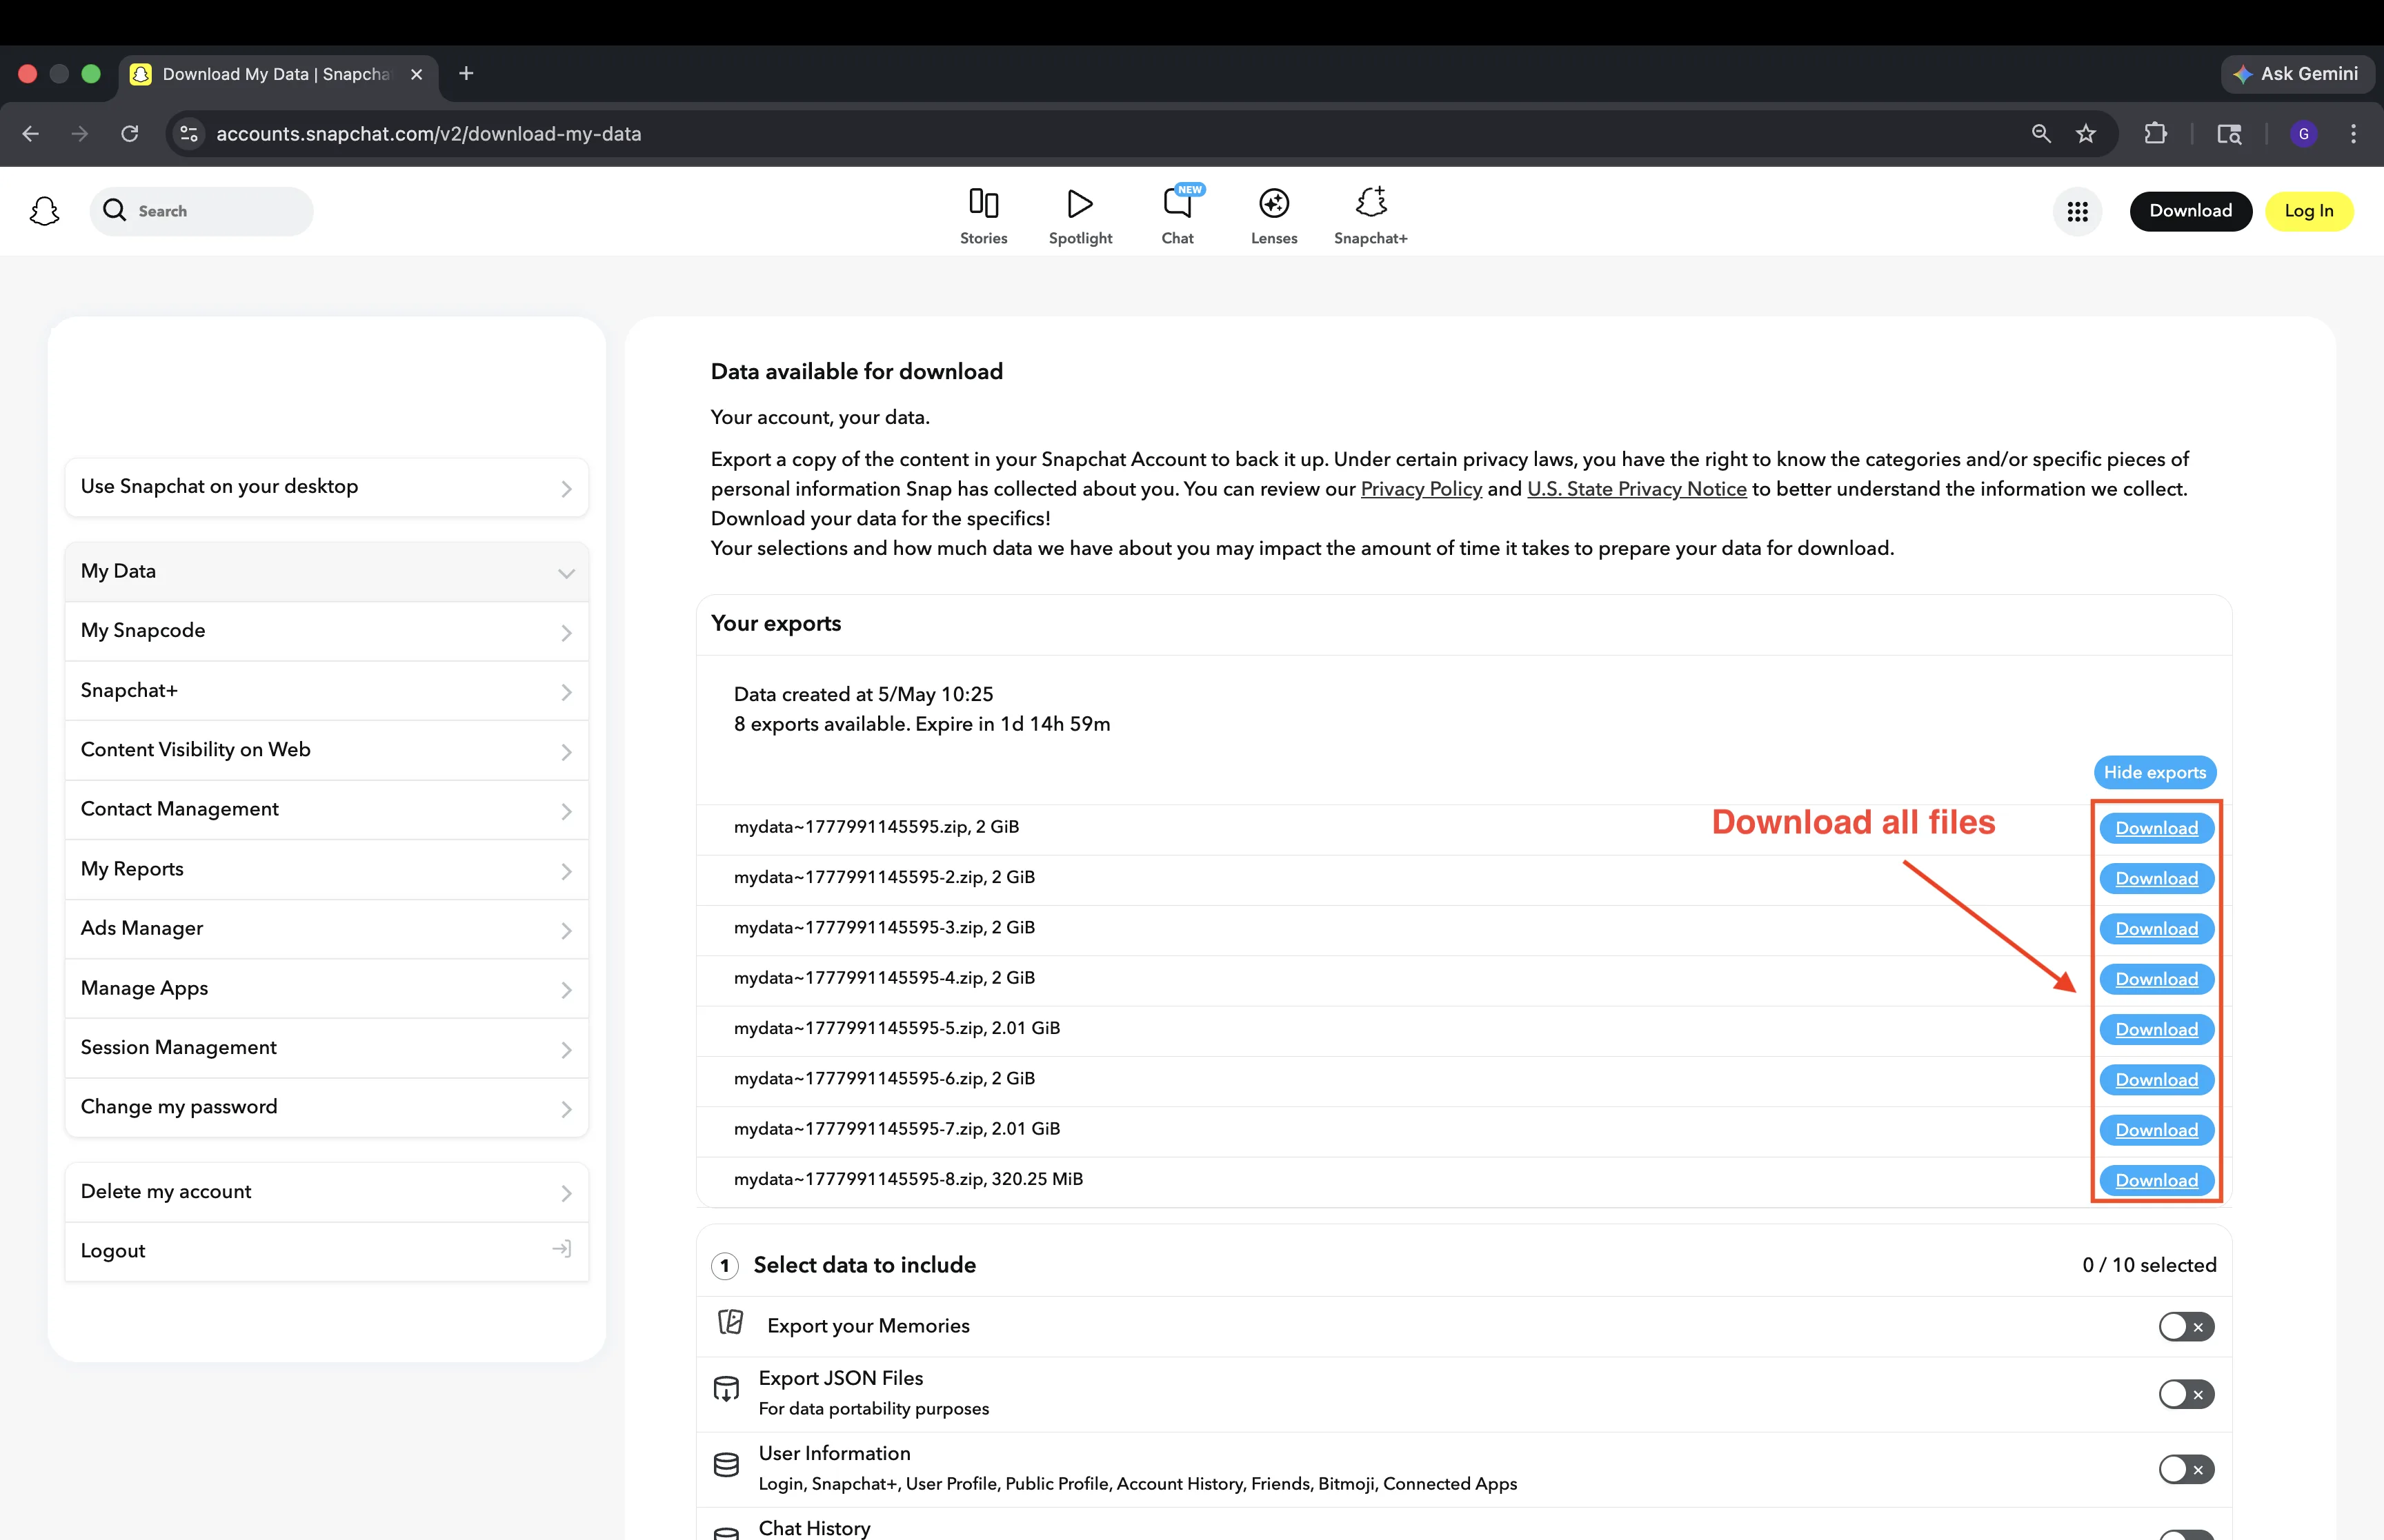Enable User Information toggle
2384x1540 pixels.
[2186, 1469]
